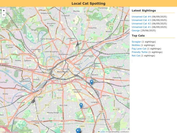177x133 pixels.
Task: Open Unnamed Cat #2 sighting
Action: click(x=141, y=24)
